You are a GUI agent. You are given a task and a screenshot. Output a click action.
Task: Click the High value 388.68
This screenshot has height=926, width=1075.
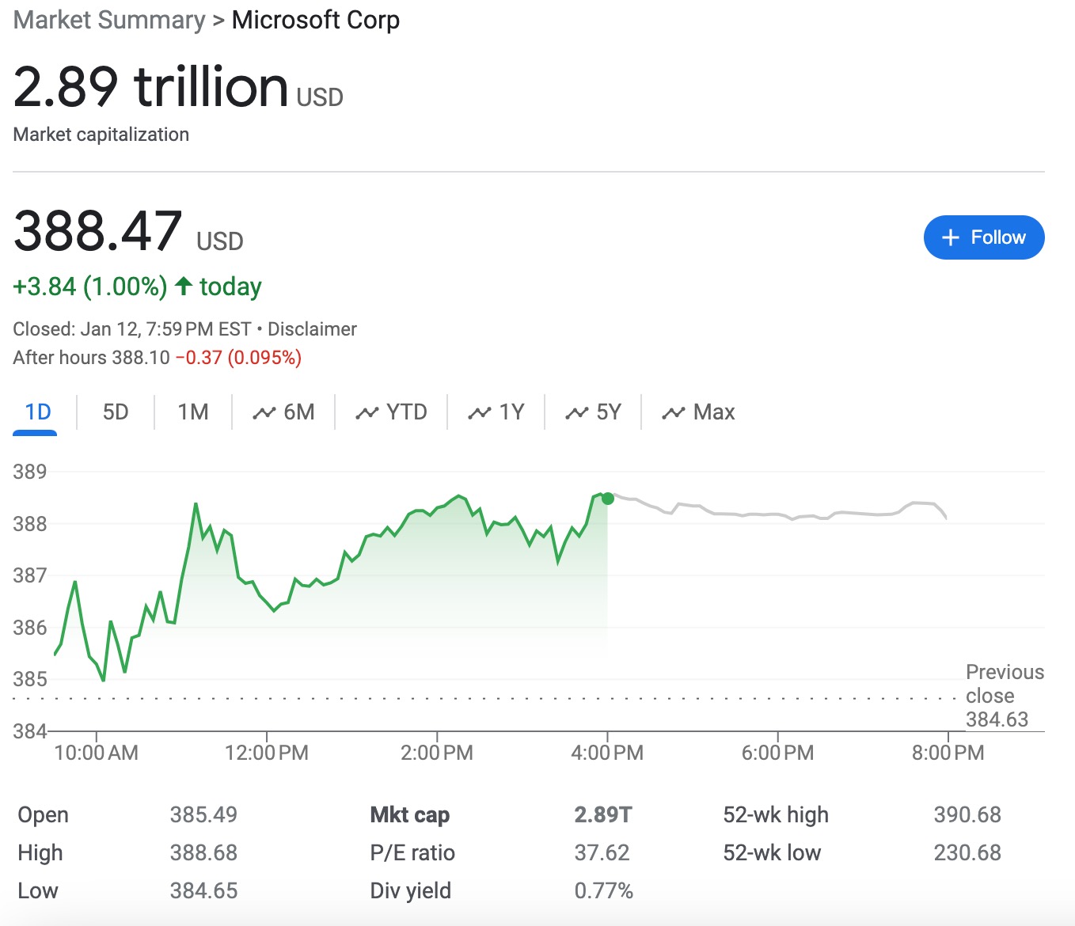[203, 852]
